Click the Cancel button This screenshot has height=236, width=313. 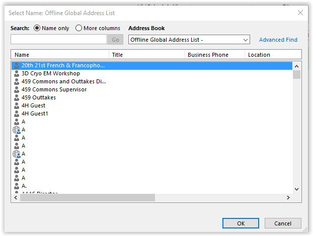click(x=283, y=223)
